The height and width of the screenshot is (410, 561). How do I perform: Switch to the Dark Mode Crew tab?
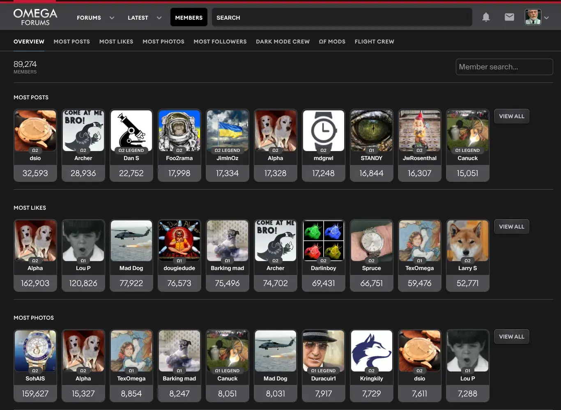click(283, 41)
